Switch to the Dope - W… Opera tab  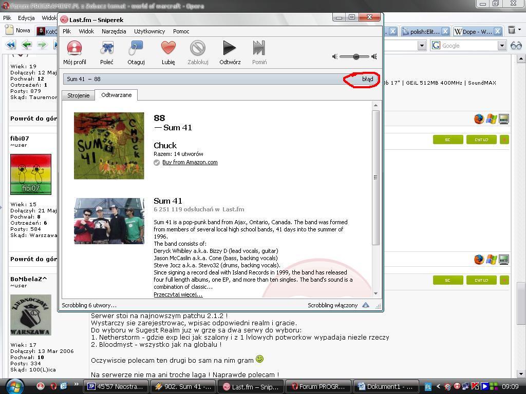tap(477, 31)
